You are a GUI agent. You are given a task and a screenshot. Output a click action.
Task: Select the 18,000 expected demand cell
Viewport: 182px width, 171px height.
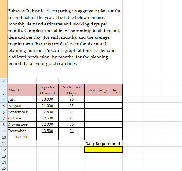coord(47,99)
